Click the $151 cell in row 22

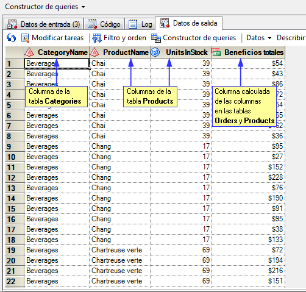pos(248,281)
